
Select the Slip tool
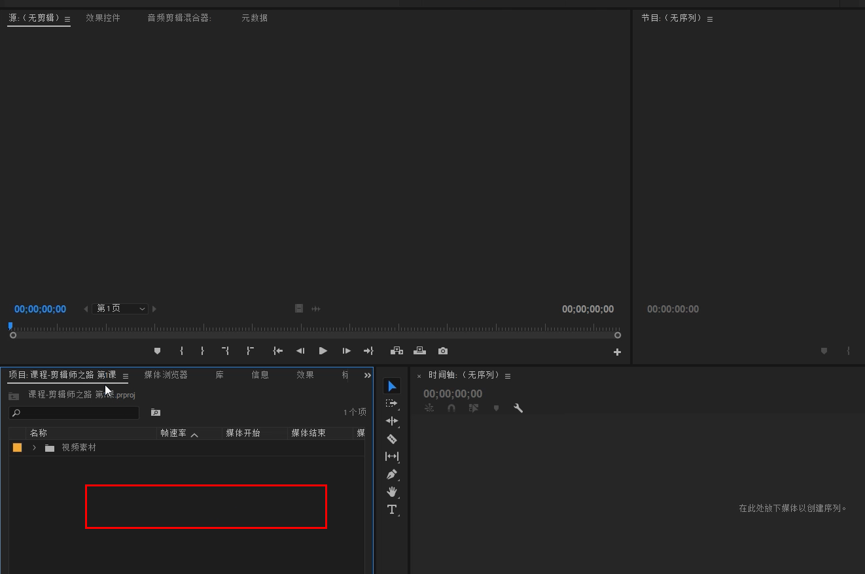[391, 456]
